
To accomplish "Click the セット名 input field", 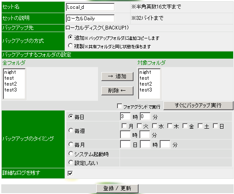I will click(90, 7).
